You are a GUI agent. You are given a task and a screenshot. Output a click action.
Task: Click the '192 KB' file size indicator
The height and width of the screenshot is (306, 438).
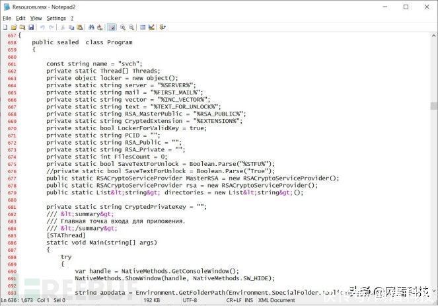point(152,300)
